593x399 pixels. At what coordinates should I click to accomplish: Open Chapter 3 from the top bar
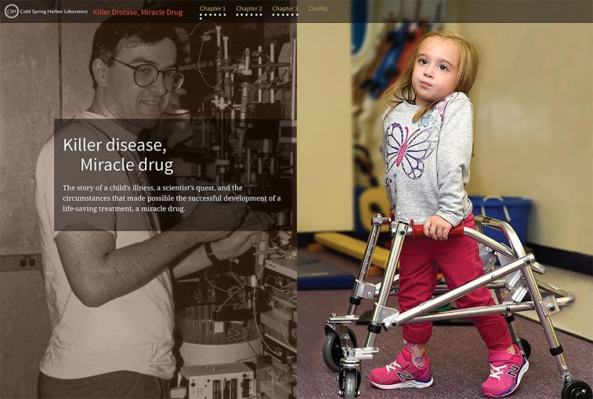[x=285, y=9]
